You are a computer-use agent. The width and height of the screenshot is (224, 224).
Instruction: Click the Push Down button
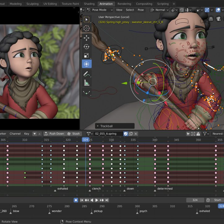(x=54, y=134)
